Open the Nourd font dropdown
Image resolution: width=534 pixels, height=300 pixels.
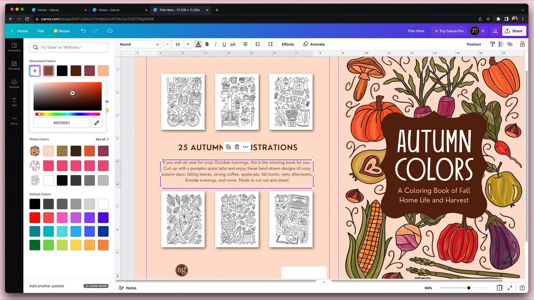tap(139, 44)
